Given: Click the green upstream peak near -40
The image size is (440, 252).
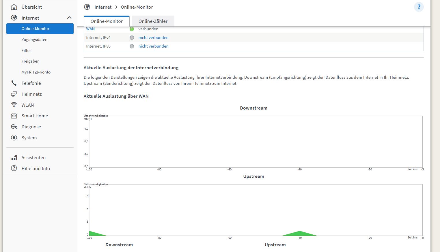Looking at the screenshot, I should point(300,234).
